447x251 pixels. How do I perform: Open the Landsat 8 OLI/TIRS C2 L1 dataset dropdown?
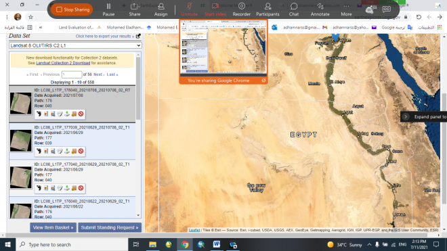tap(75, 45)
